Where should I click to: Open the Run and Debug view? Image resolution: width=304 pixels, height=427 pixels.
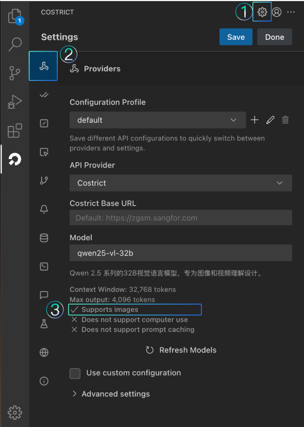pyautogui.click(x=14, y=101)
